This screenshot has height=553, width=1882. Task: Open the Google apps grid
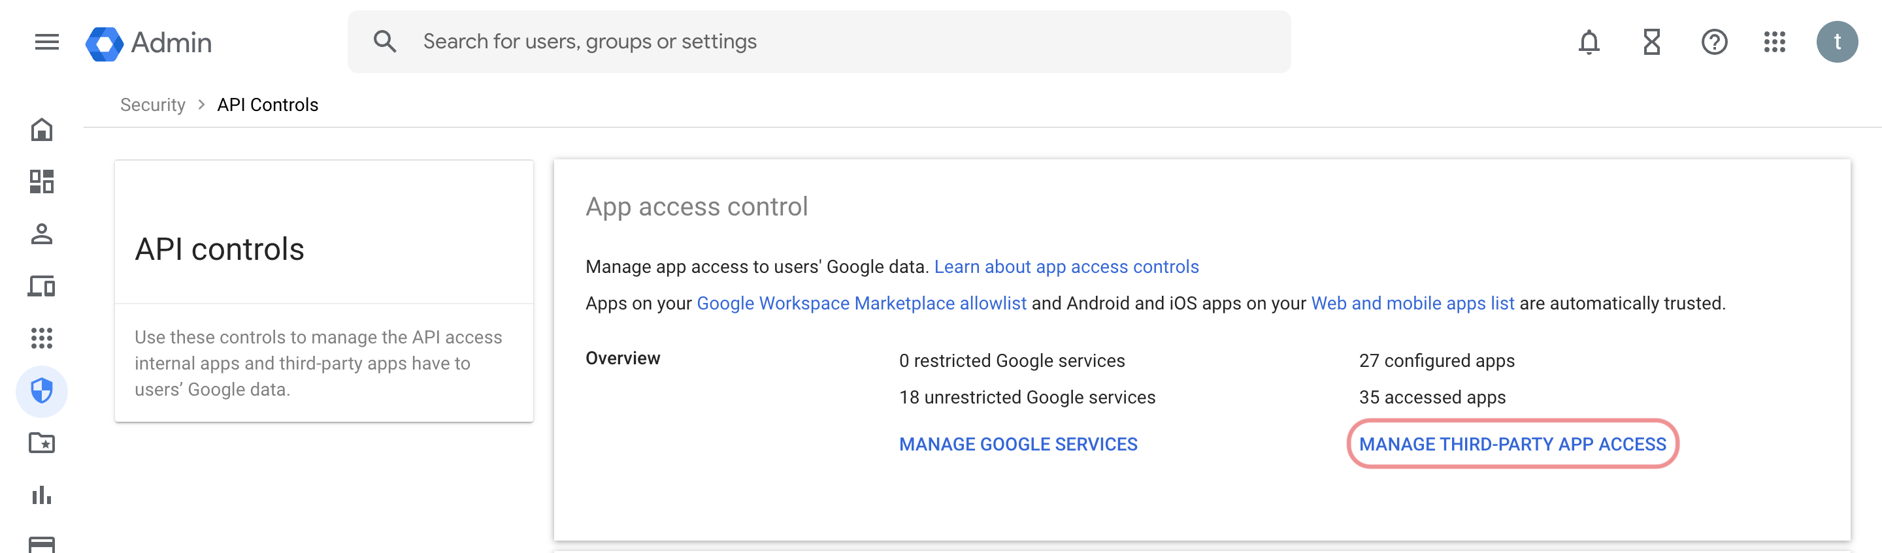coord(1775,42)
